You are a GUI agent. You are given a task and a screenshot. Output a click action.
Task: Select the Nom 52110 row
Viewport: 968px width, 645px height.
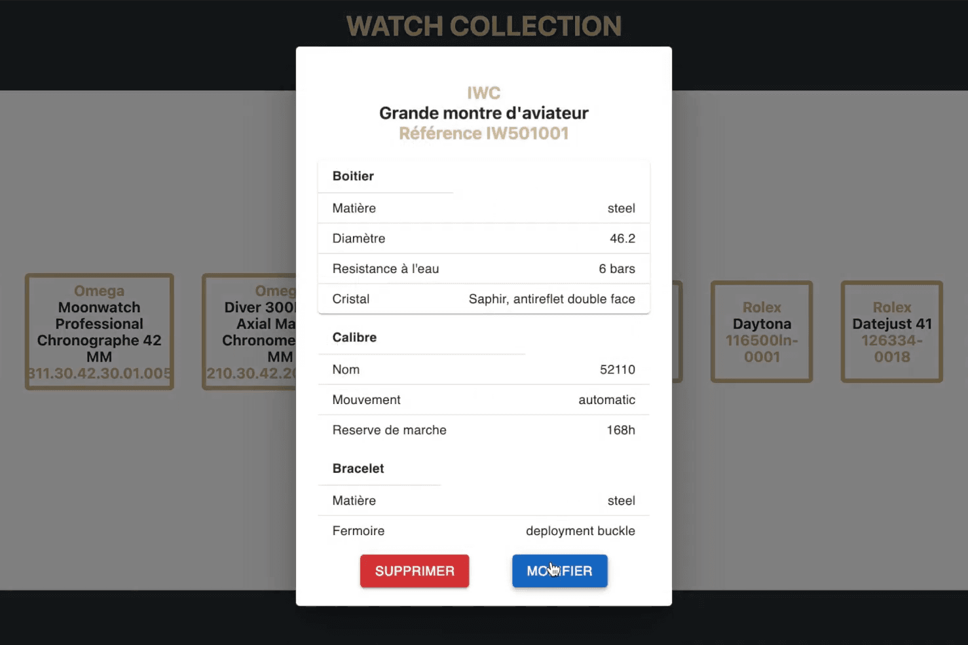point(483,369)
